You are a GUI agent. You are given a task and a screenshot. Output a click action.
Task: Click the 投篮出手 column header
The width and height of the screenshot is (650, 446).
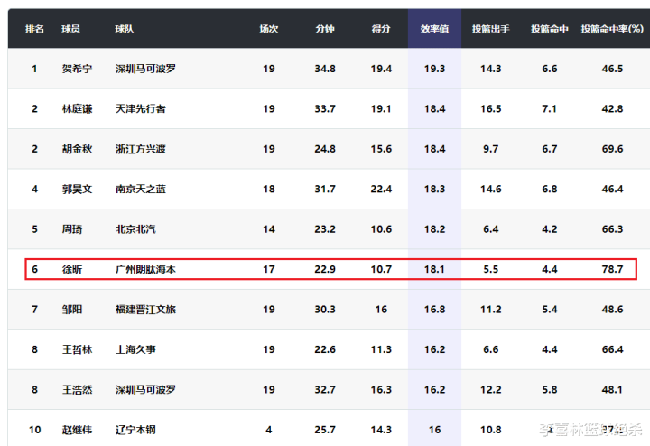pyautogui.click(x=490, y=29)
